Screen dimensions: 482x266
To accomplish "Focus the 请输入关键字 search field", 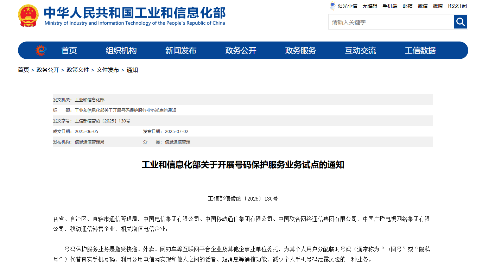I will 391,22.
